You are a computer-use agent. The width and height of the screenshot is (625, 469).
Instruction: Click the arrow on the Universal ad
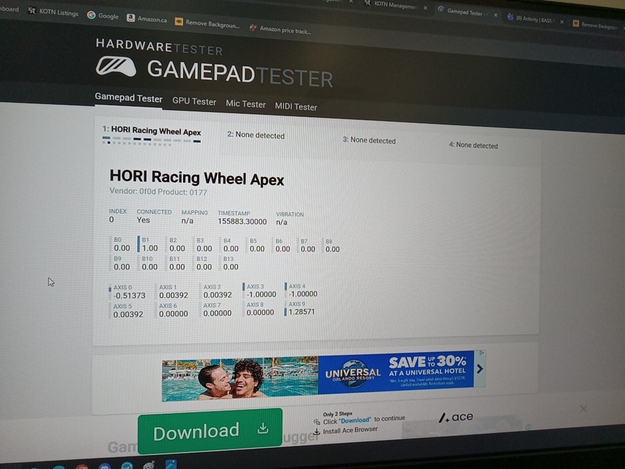point(480,369)
